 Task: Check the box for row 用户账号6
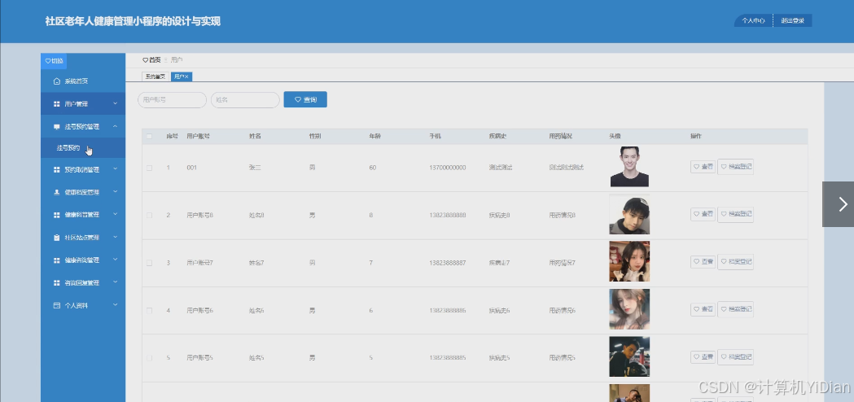pyautogui.click(x=149, y=311)
